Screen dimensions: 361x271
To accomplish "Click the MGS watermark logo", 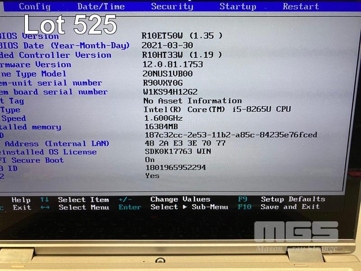I will (296, 233).
